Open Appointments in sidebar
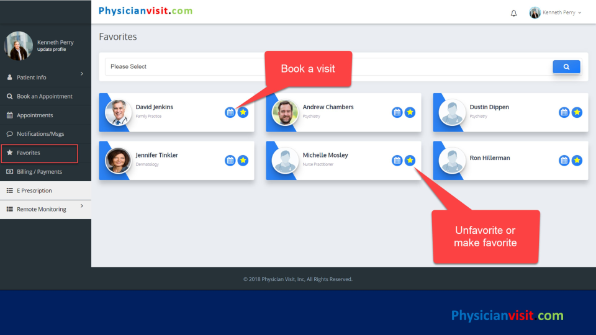The image size is (596, 335). tap(45, 115)
